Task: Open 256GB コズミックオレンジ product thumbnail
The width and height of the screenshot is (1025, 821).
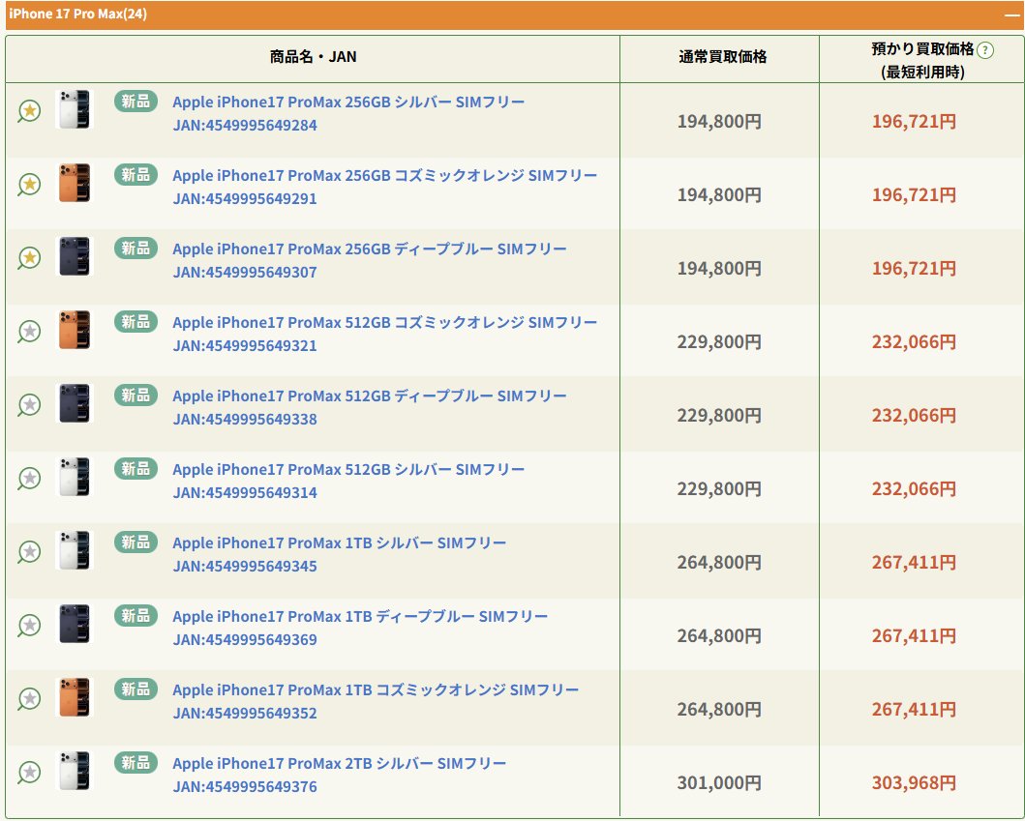Action: 75,182
